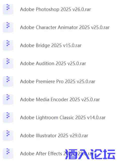This screenshot has width=119, height=163.
Task: Click the archive icon for After Effects
Action: click(x=8, y=153)
